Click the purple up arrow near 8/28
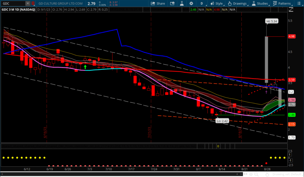This screenshot has height=177, width=304. [x=266, y=92]
